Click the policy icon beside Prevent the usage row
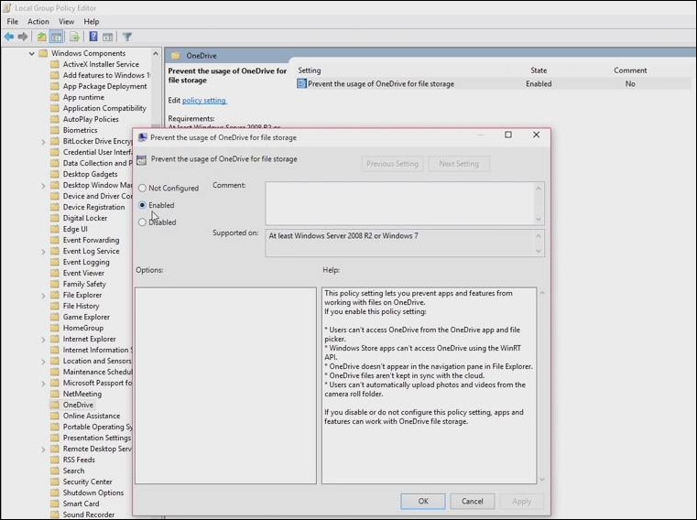697x520 pixels. click(x=301, y=83)
